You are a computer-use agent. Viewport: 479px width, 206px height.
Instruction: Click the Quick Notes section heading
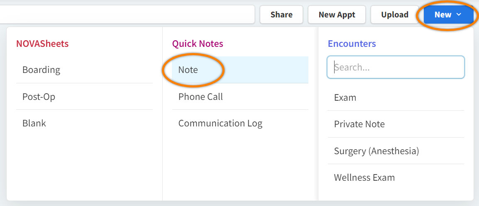point(198,44)
